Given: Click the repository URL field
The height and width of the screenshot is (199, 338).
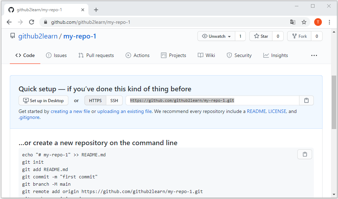Looking at the screenshot, I should tap(212, 100).
